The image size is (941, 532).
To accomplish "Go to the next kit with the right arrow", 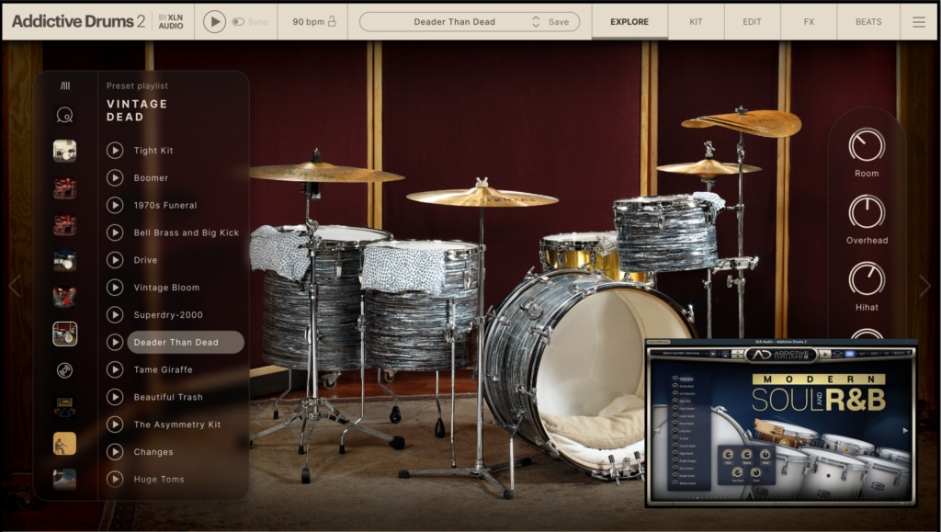I will 924,286.
